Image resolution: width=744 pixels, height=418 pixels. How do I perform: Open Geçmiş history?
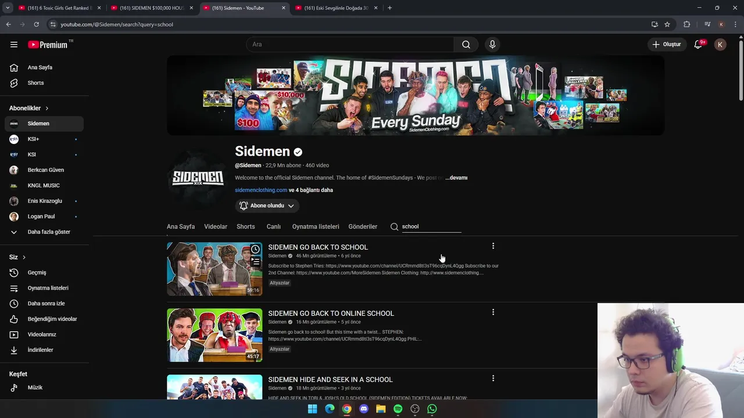(x=44, y=273)
